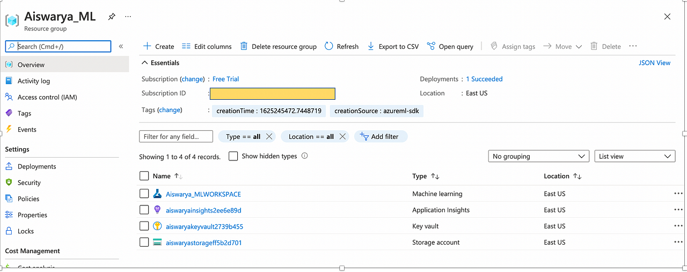
Task: Click the Refresh icon in toolbar
Action: coord(329,47)
